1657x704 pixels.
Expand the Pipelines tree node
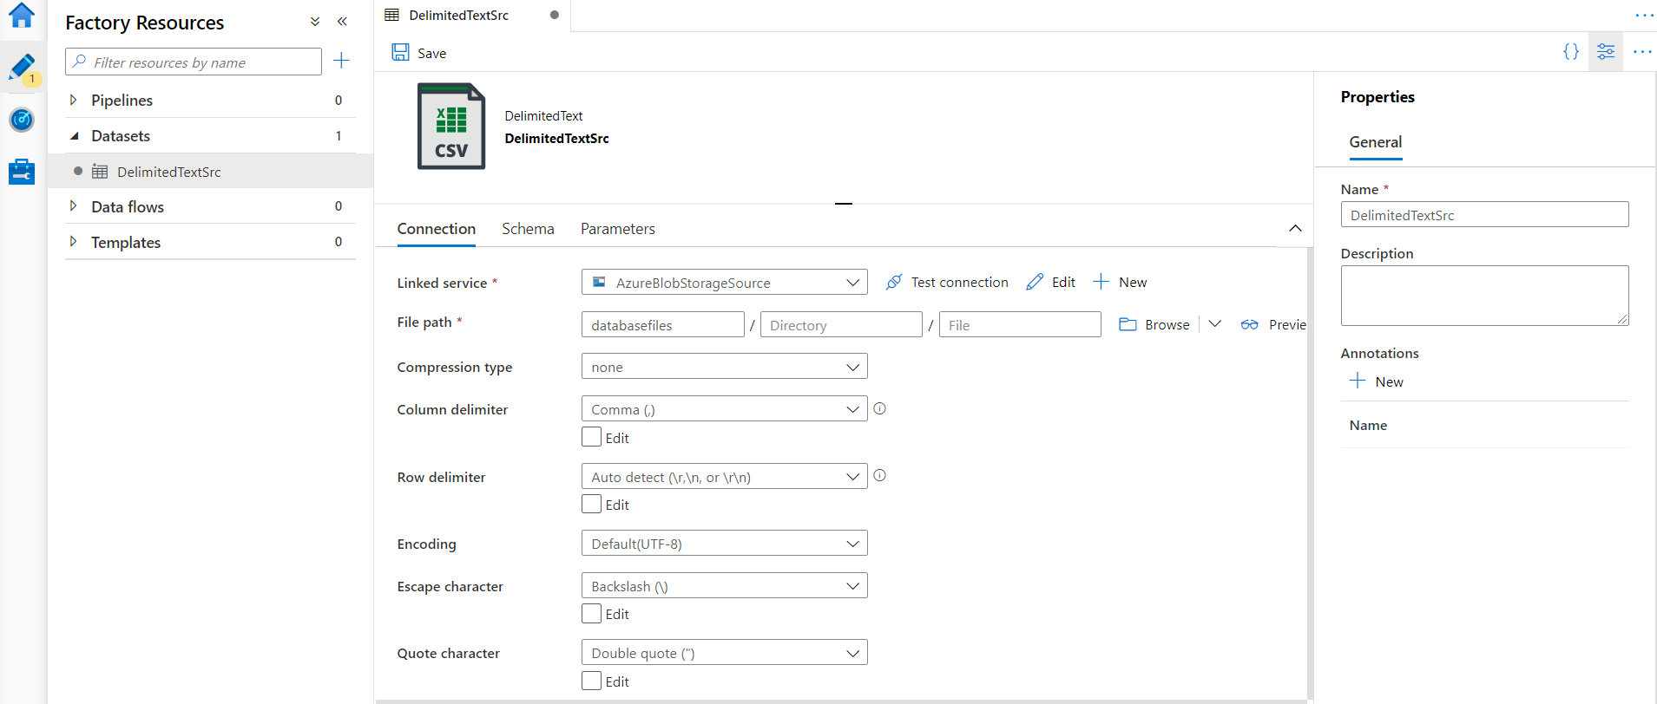point(74,100)
